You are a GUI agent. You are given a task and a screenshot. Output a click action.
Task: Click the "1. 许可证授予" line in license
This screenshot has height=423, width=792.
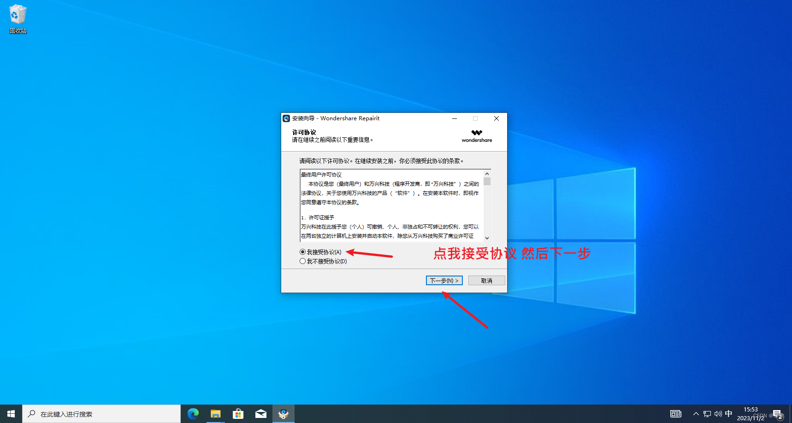pos(318,217)
